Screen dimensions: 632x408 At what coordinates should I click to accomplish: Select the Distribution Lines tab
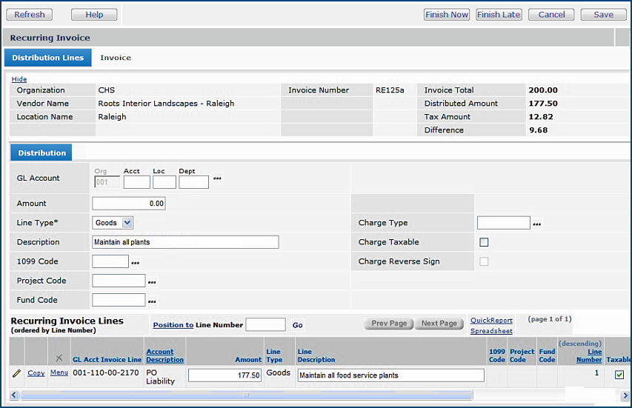point(47,58)
